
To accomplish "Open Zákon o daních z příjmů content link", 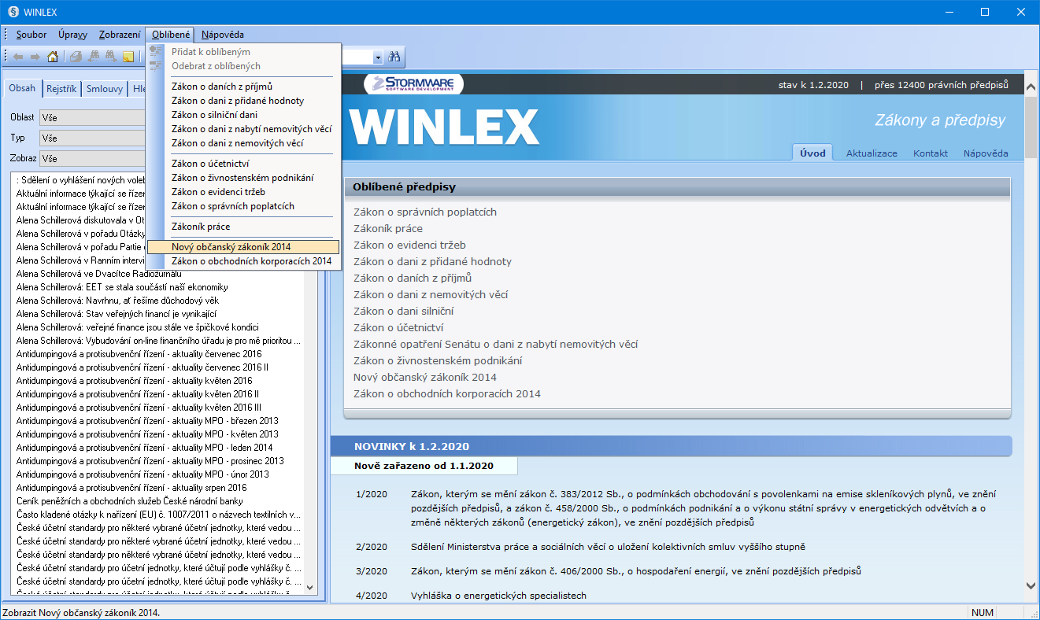I will point(413,279).
